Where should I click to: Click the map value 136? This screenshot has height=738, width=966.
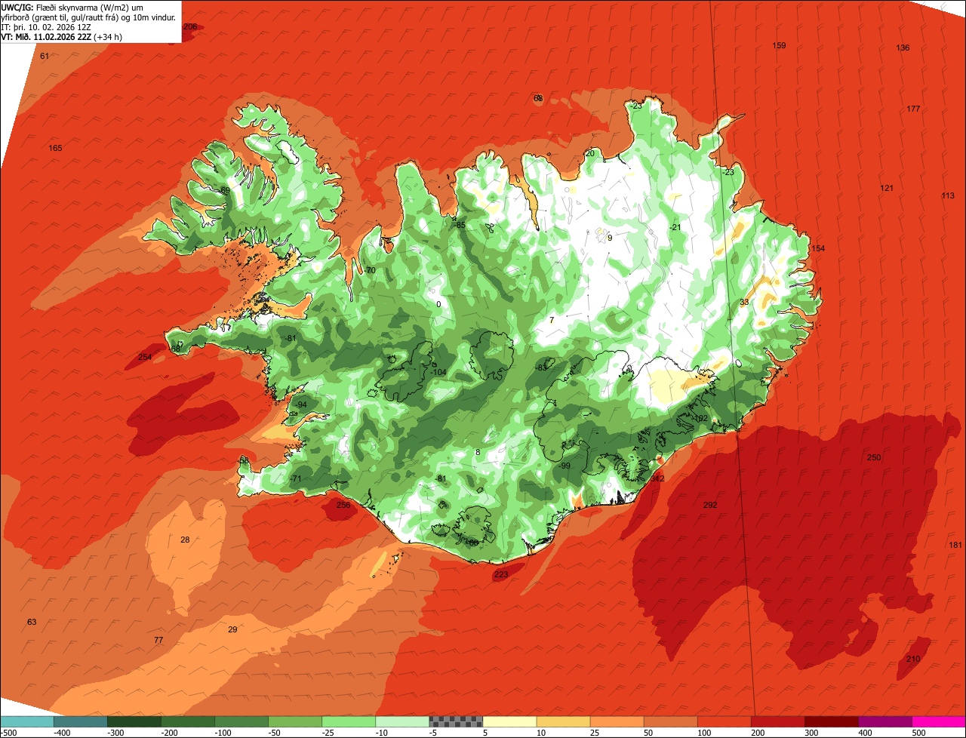pyautogui.click(x=903, y=48)
